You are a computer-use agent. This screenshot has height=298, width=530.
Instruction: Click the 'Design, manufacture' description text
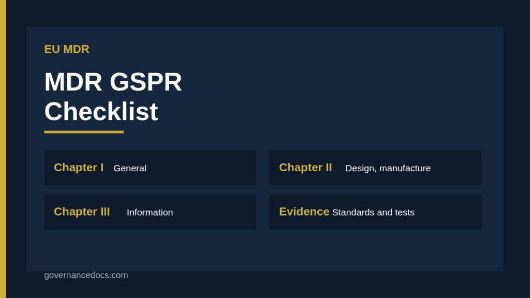pyautogui.click(x=388, y=168)
